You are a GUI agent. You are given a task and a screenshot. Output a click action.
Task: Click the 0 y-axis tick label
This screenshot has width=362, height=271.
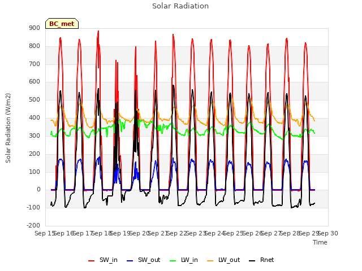(x=38, y=190)
